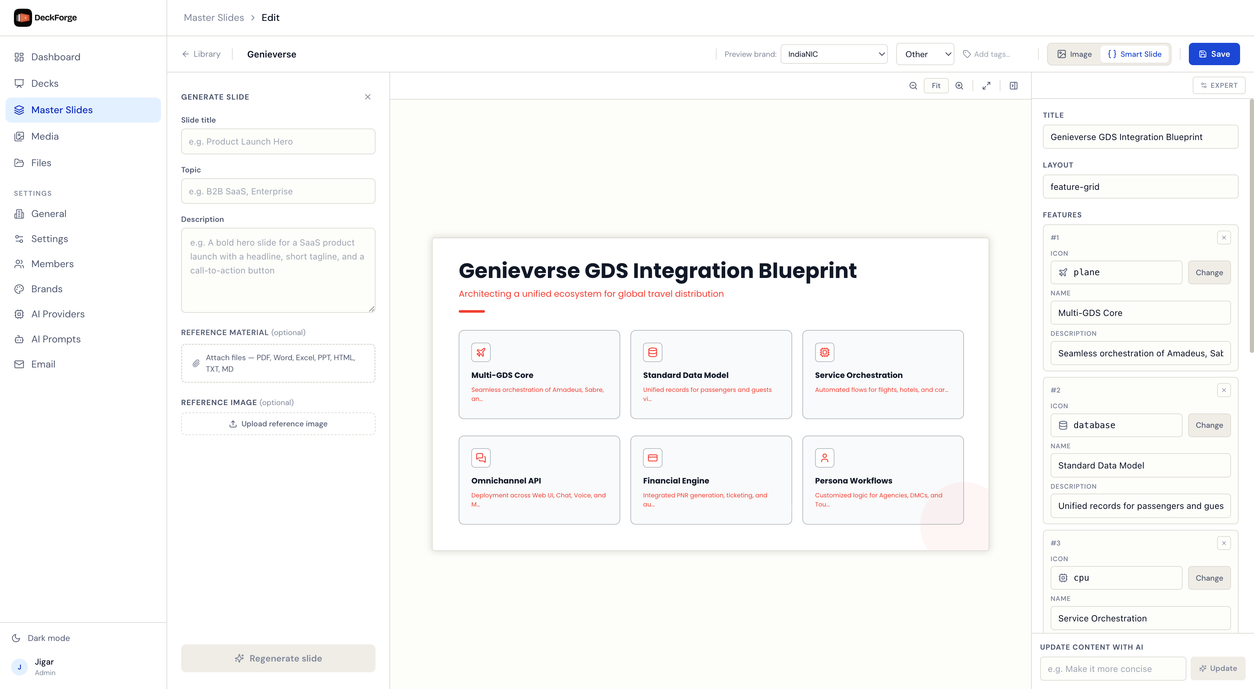
Task: Zoom out the slide preview
Action: coord(913,86)
